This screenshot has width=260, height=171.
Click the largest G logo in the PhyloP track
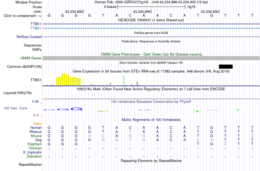pyautogui.click(x=76, y=109)
